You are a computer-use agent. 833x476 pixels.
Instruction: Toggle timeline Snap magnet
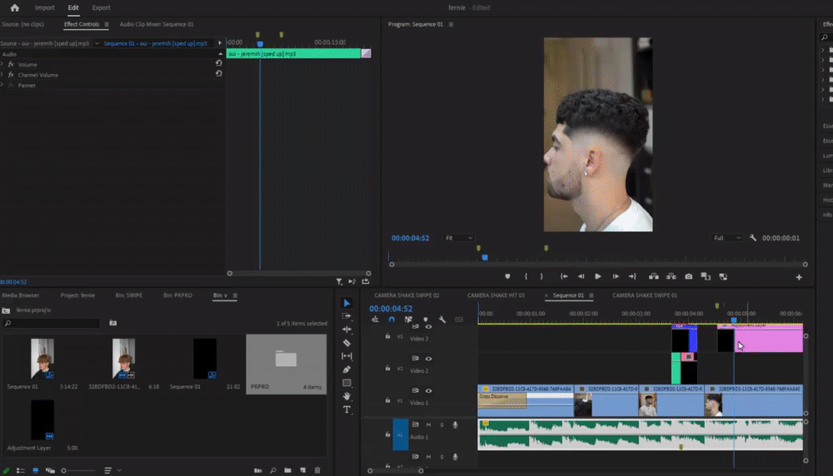tap(392, 320)
